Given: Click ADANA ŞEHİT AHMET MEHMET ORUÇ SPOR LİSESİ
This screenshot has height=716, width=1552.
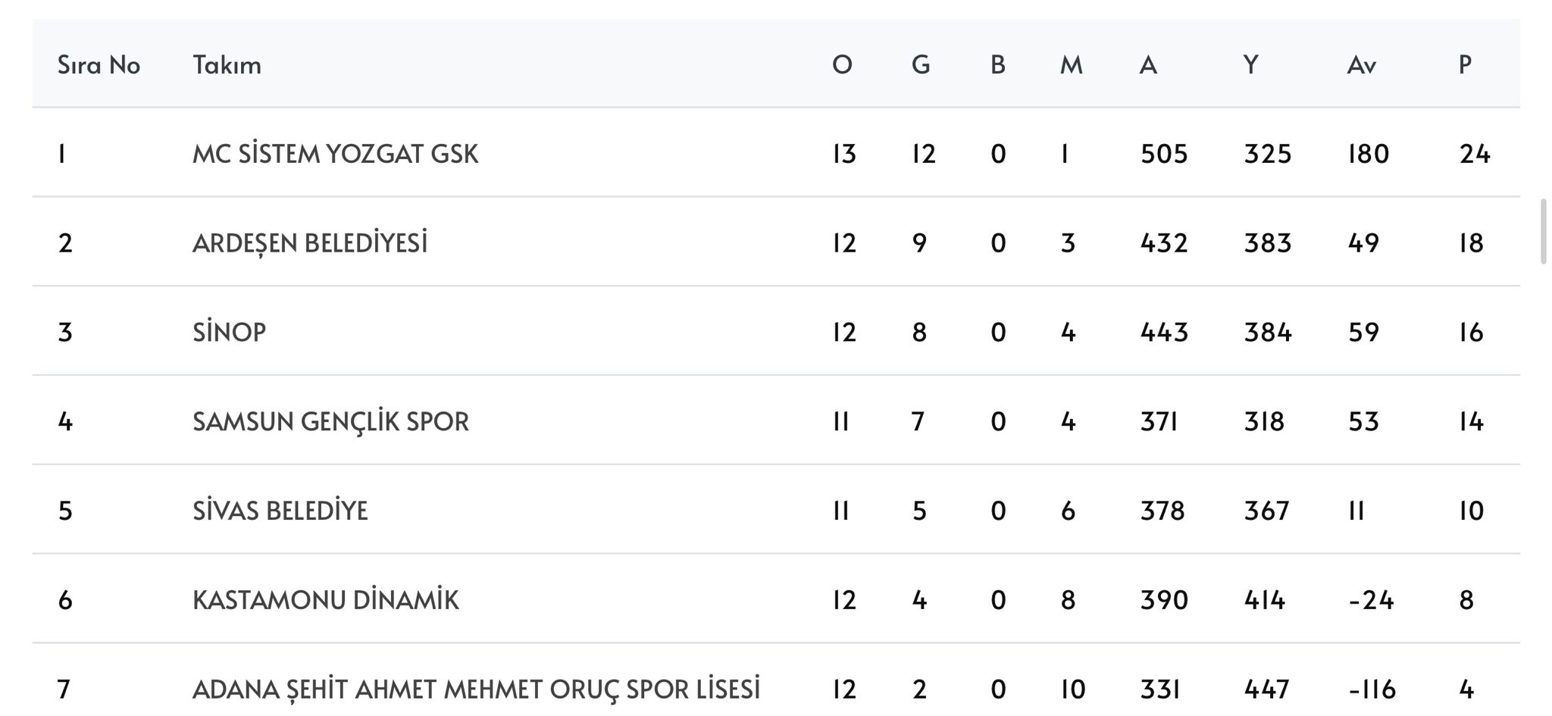Looking at the screenshot, I should tap(476, 689).
